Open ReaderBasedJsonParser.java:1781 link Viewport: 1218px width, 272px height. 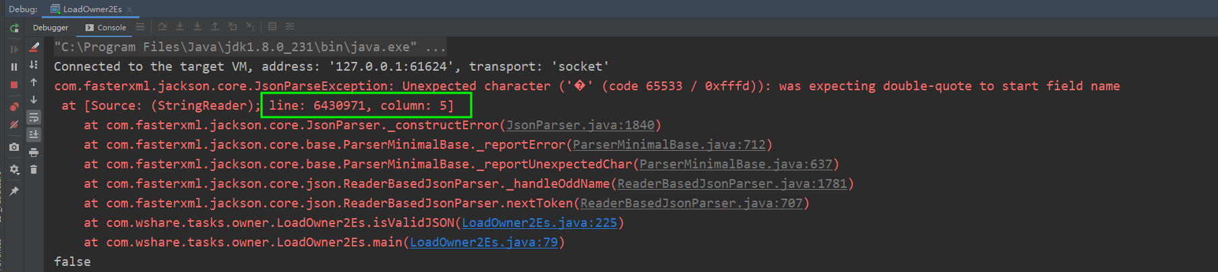732,184
